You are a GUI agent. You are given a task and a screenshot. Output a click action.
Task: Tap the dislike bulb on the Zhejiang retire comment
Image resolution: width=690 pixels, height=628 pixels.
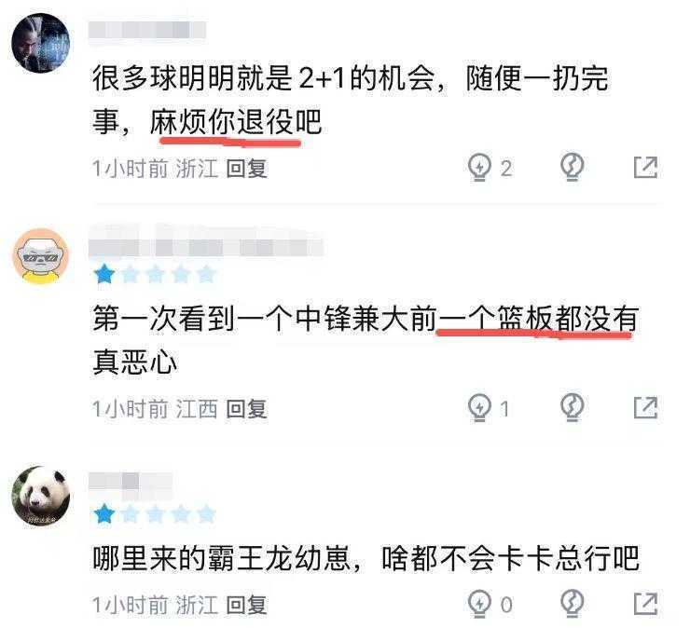(573, 168)
